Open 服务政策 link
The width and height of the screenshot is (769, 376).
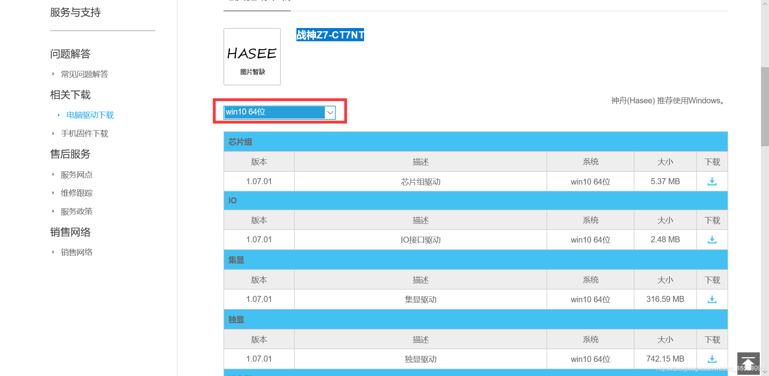click(x=76, y=211)
